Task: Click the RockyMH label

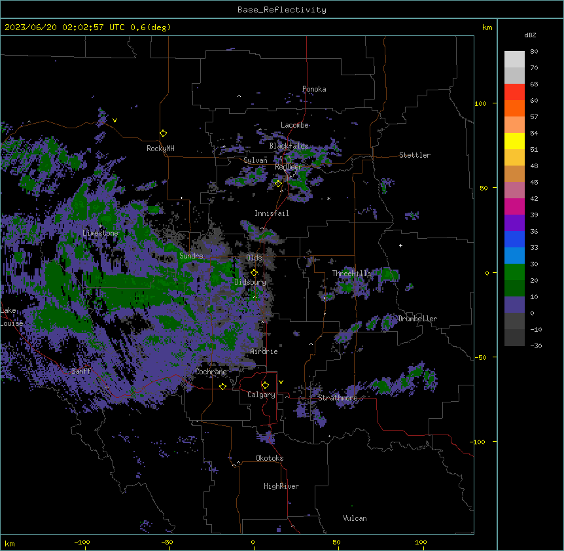Action: (x=160, y=148)
